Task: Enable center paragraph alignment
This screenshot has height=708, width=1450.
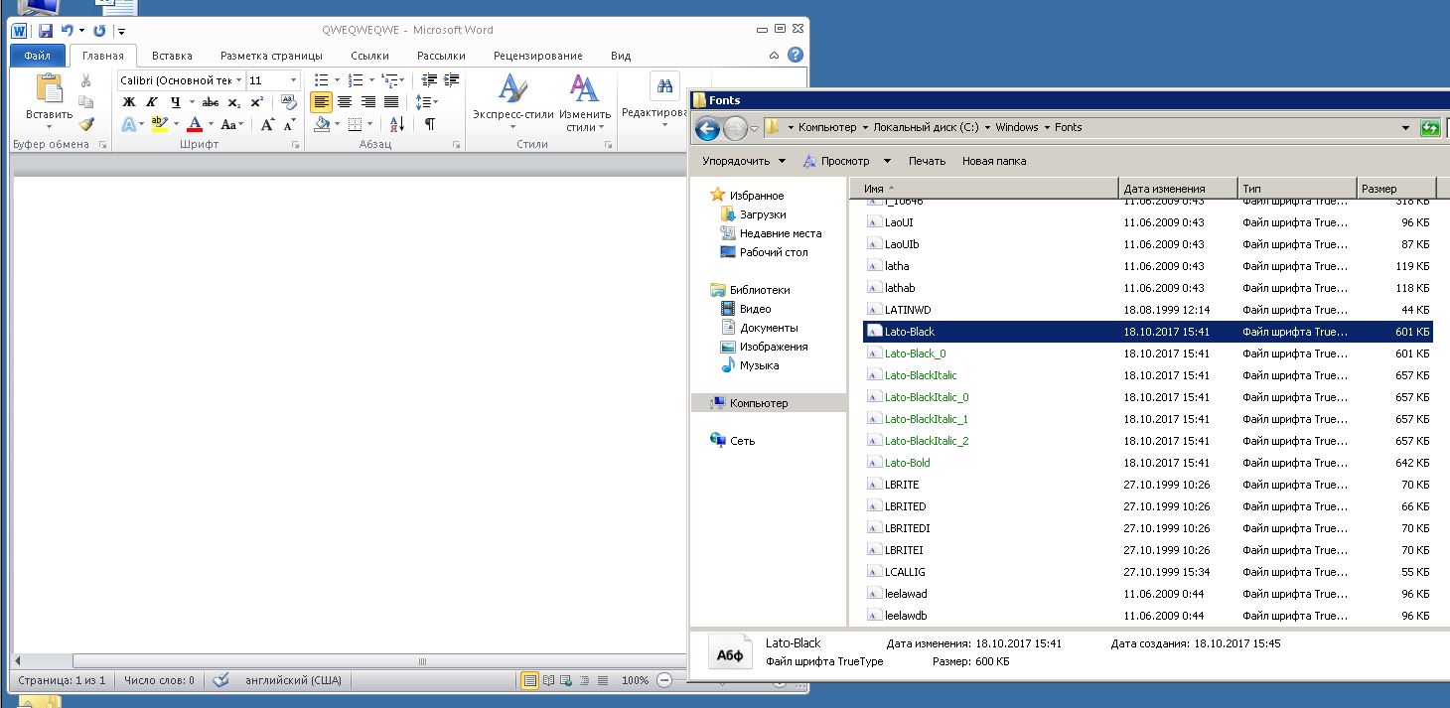Action: point(345,102)
